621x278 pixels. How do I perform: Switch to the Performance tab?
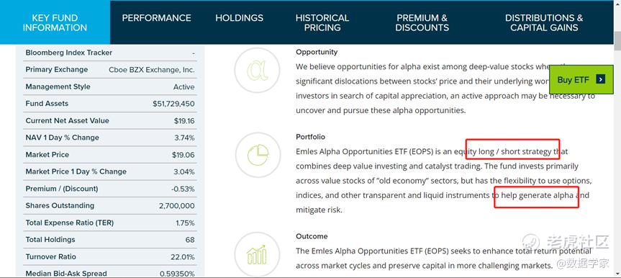156,18
